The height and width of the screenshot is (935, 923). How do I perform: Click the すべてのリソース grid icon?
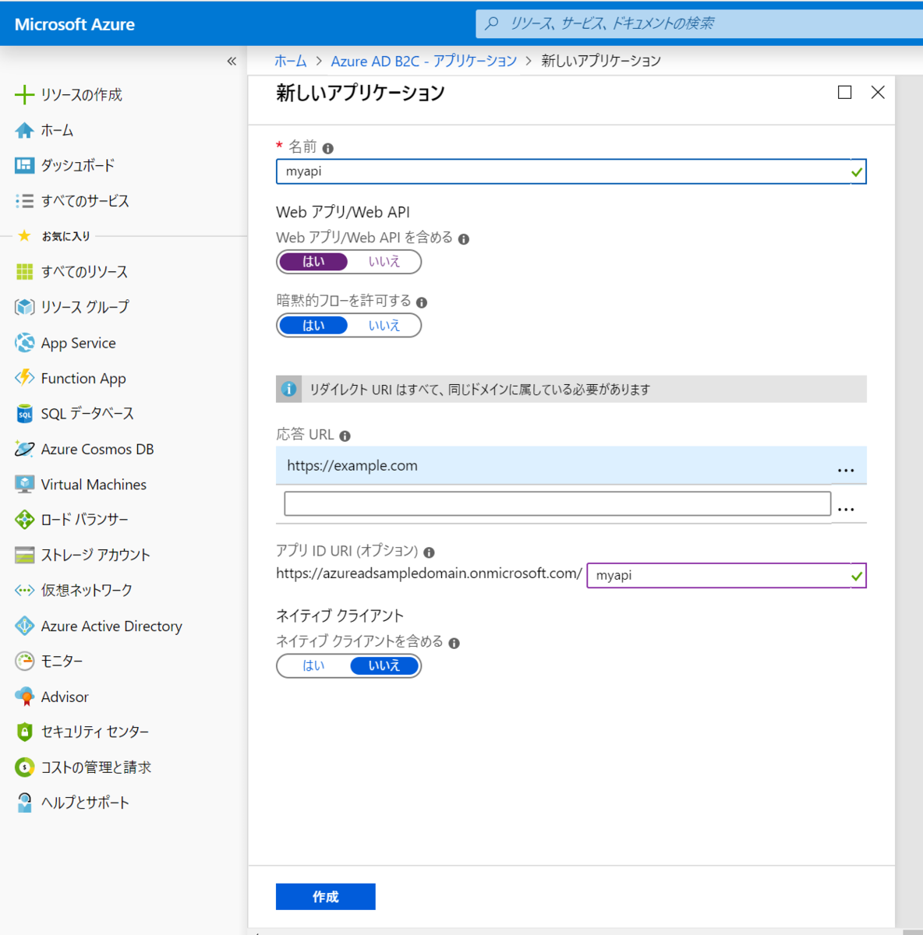click(24, 271)
